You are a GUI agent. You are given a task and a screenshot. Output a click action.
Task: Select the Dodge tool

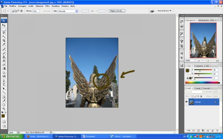point(4,76)
